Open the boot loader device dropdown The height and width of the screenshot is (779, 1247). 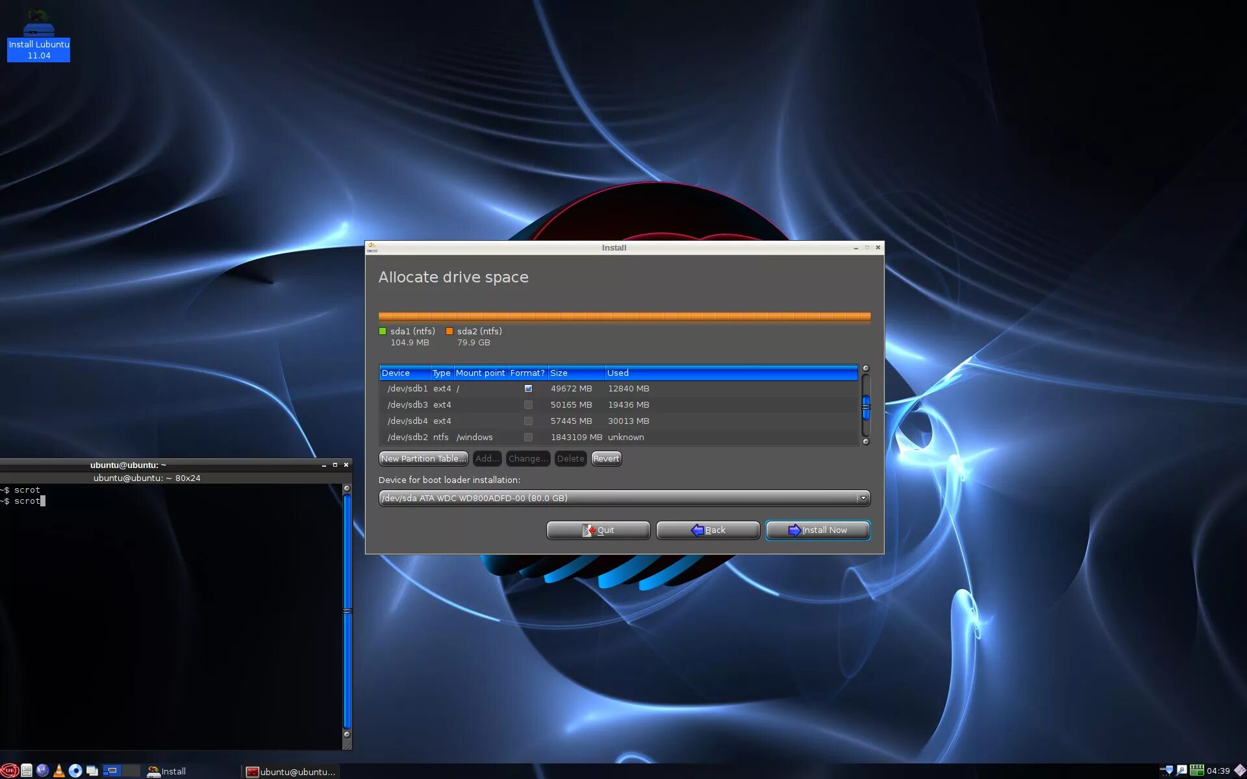pos(863,498)
